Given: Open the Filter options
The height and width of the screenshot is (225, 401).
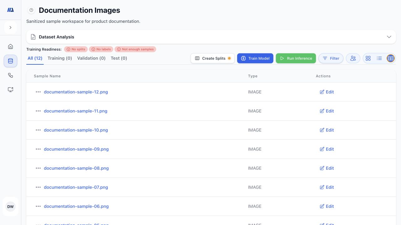Looking at the screenshot, I should point(331,58).
